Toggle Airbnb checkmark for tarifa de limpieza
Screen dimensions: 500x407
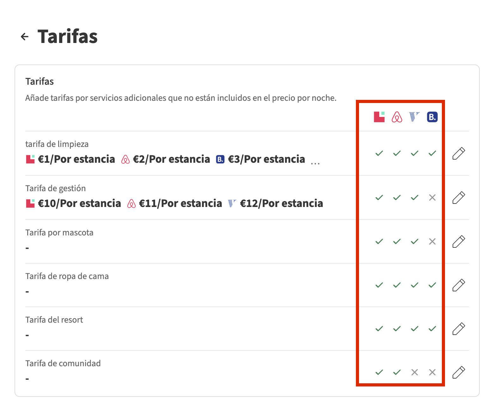(x=397, y=154)
